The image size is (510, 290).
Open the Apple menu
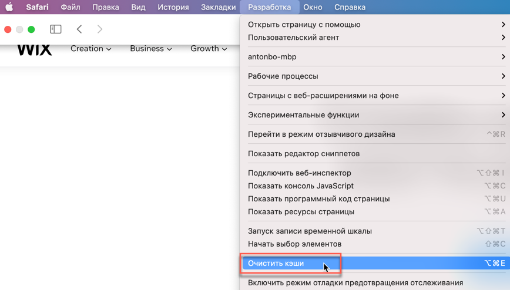9,7
